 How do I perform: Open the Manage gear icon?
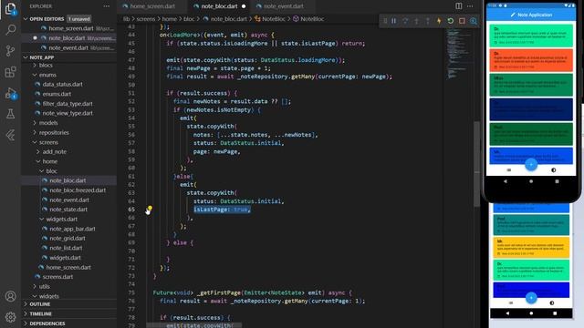(10, 317)
